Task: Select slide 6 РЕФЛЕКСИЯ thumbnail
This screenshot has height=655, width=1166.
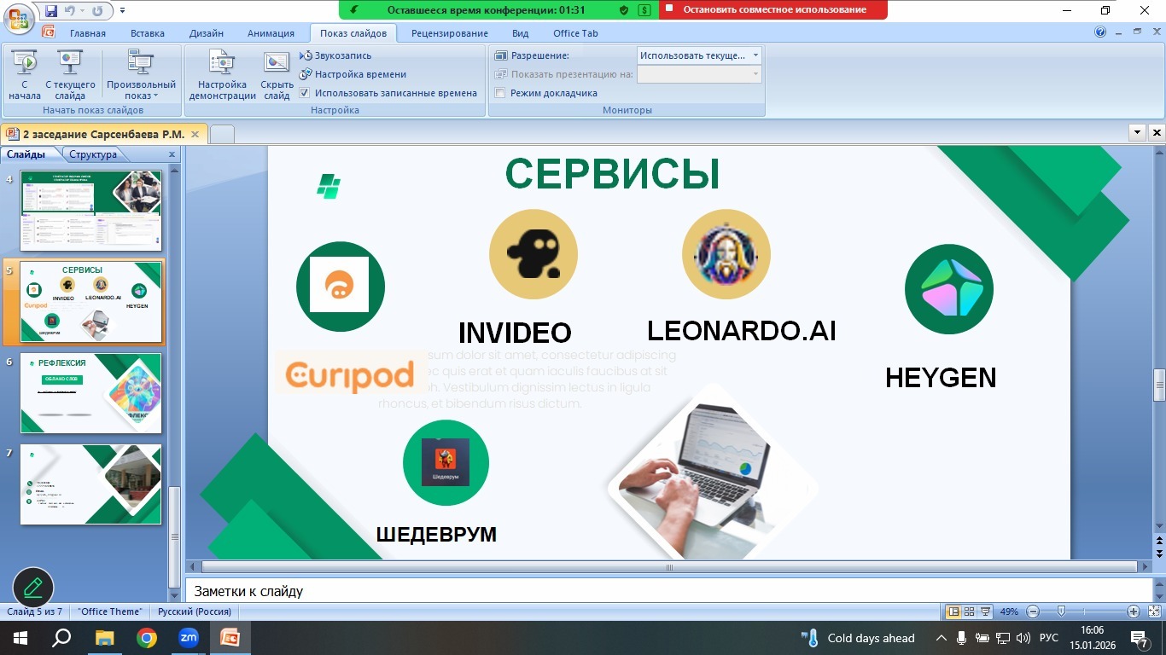Action: (x=91, y=393)
